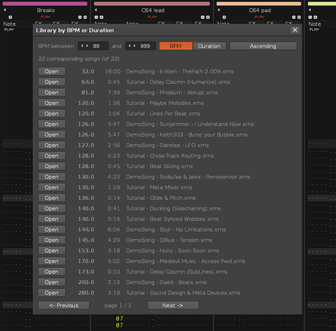Select the BPM sort mode
This screenshot has width=336, height=331.
point(176,46)
